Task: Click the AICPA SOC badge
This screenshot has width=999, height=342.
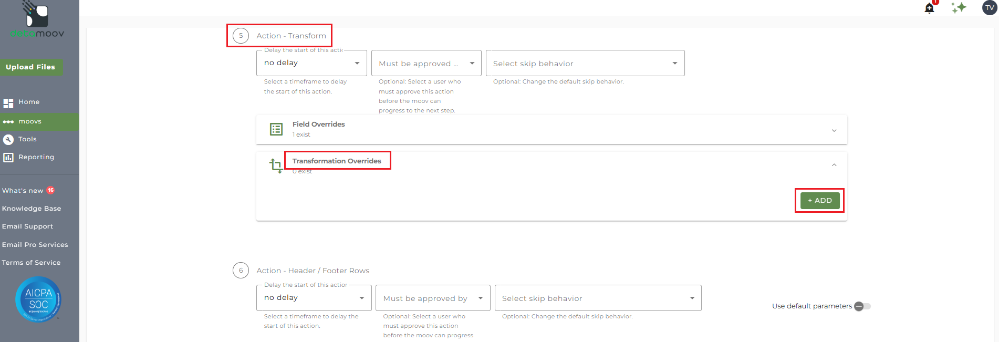Action: (38, 299)
